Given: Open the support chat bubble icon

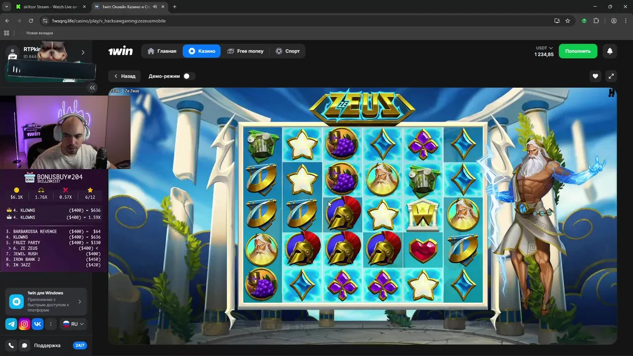Looking at the screenshot, I should (x=24, y=346).
